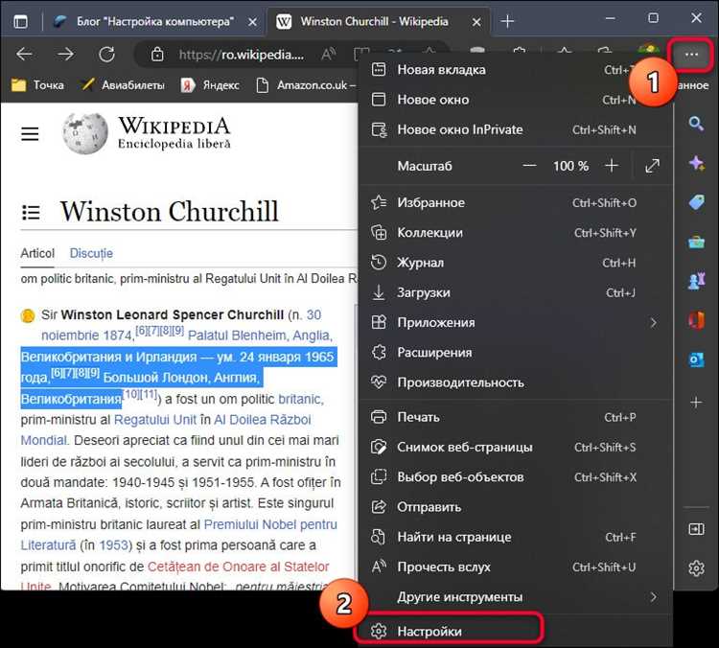Click the address bar URL field
The width and height of the screenshot is (719, 648).
point(242,55)
